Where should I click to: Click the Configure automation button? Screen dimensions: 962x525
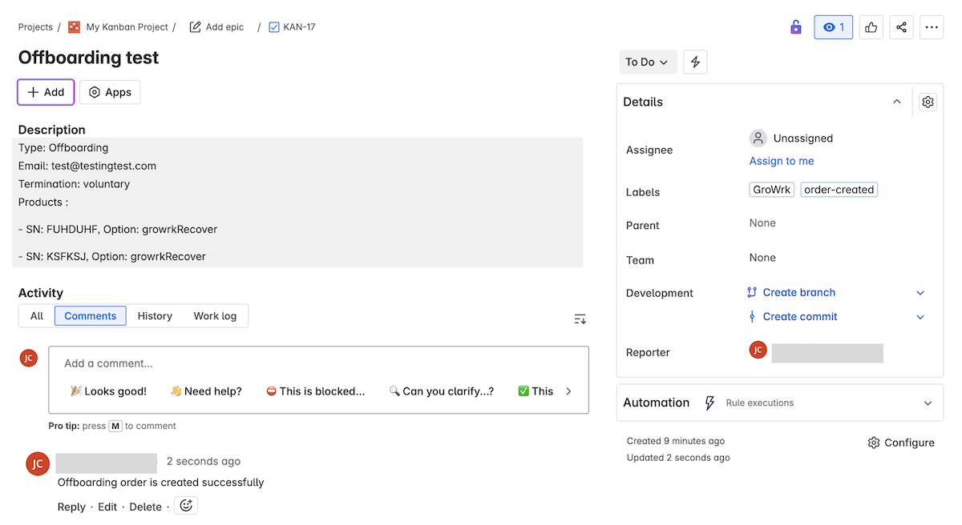901,442
